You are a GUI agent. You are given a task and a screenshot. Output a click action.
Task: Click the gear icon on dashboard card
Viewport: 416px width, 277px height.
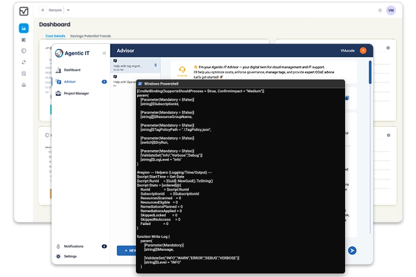[388, 48]
